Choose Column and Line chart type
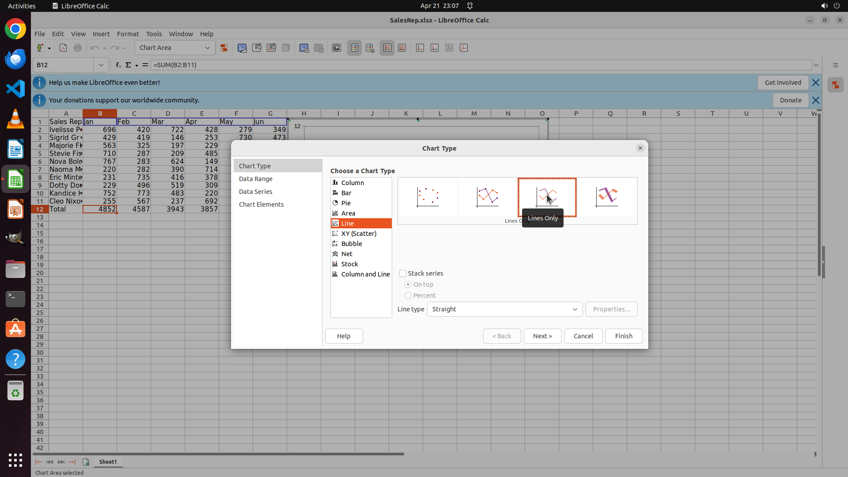This screenshot has width=848, height=477. pyautogui.click(x=365, y=274)
